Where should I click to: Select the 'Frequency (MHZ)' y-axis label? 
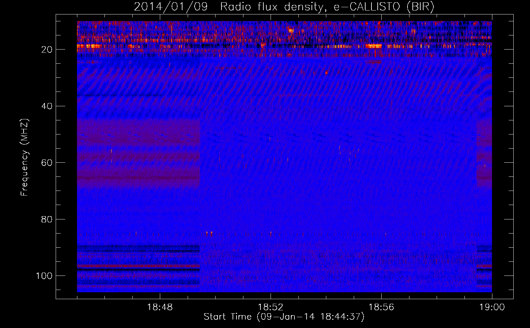(x=25, y=157)
